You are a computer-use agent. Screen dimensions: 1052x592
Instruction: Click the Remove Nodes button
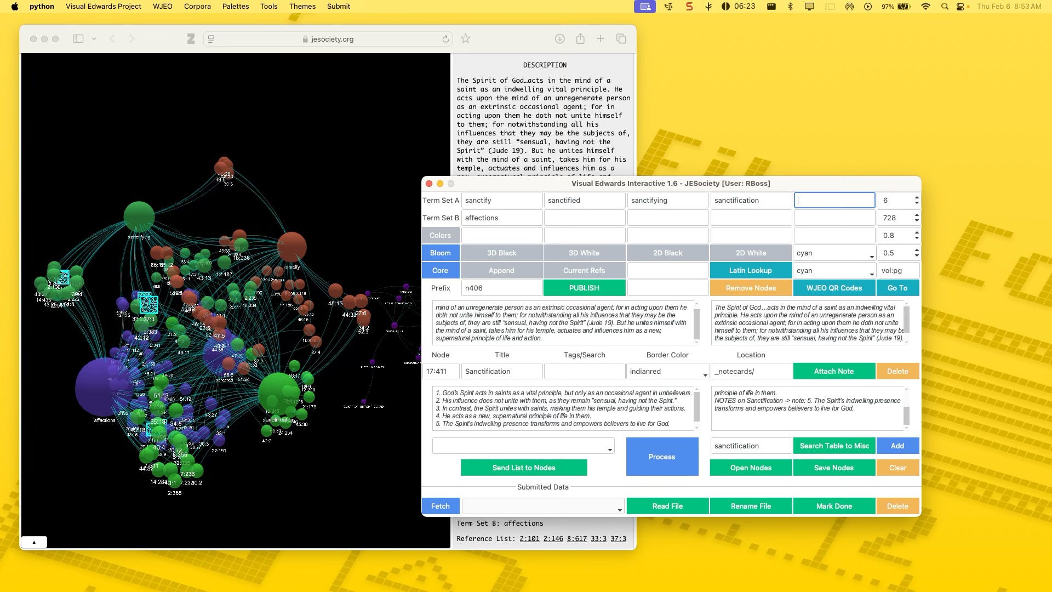pos(751,288)
